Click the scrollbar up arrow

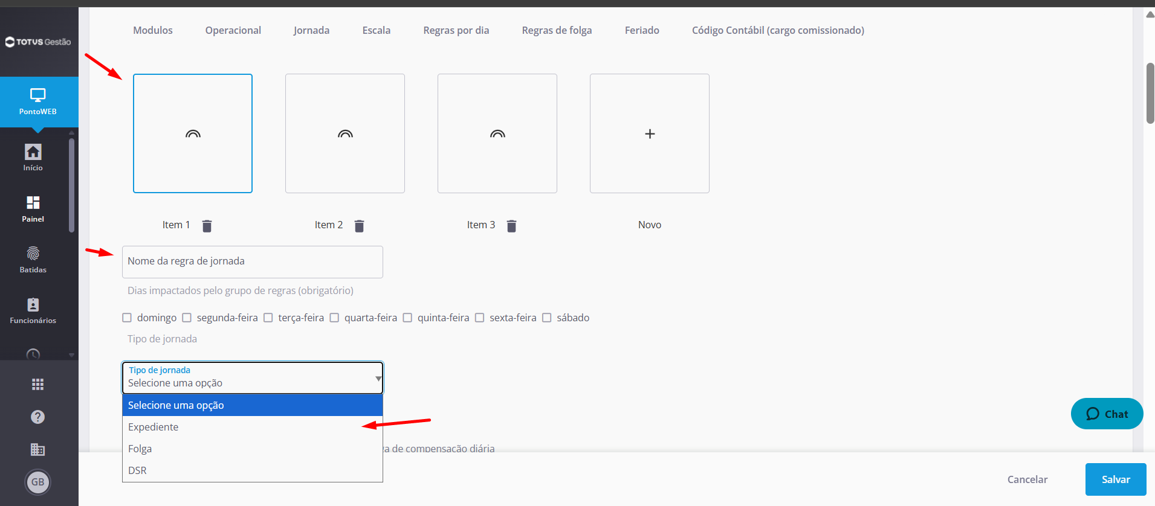coord(1150,15)
